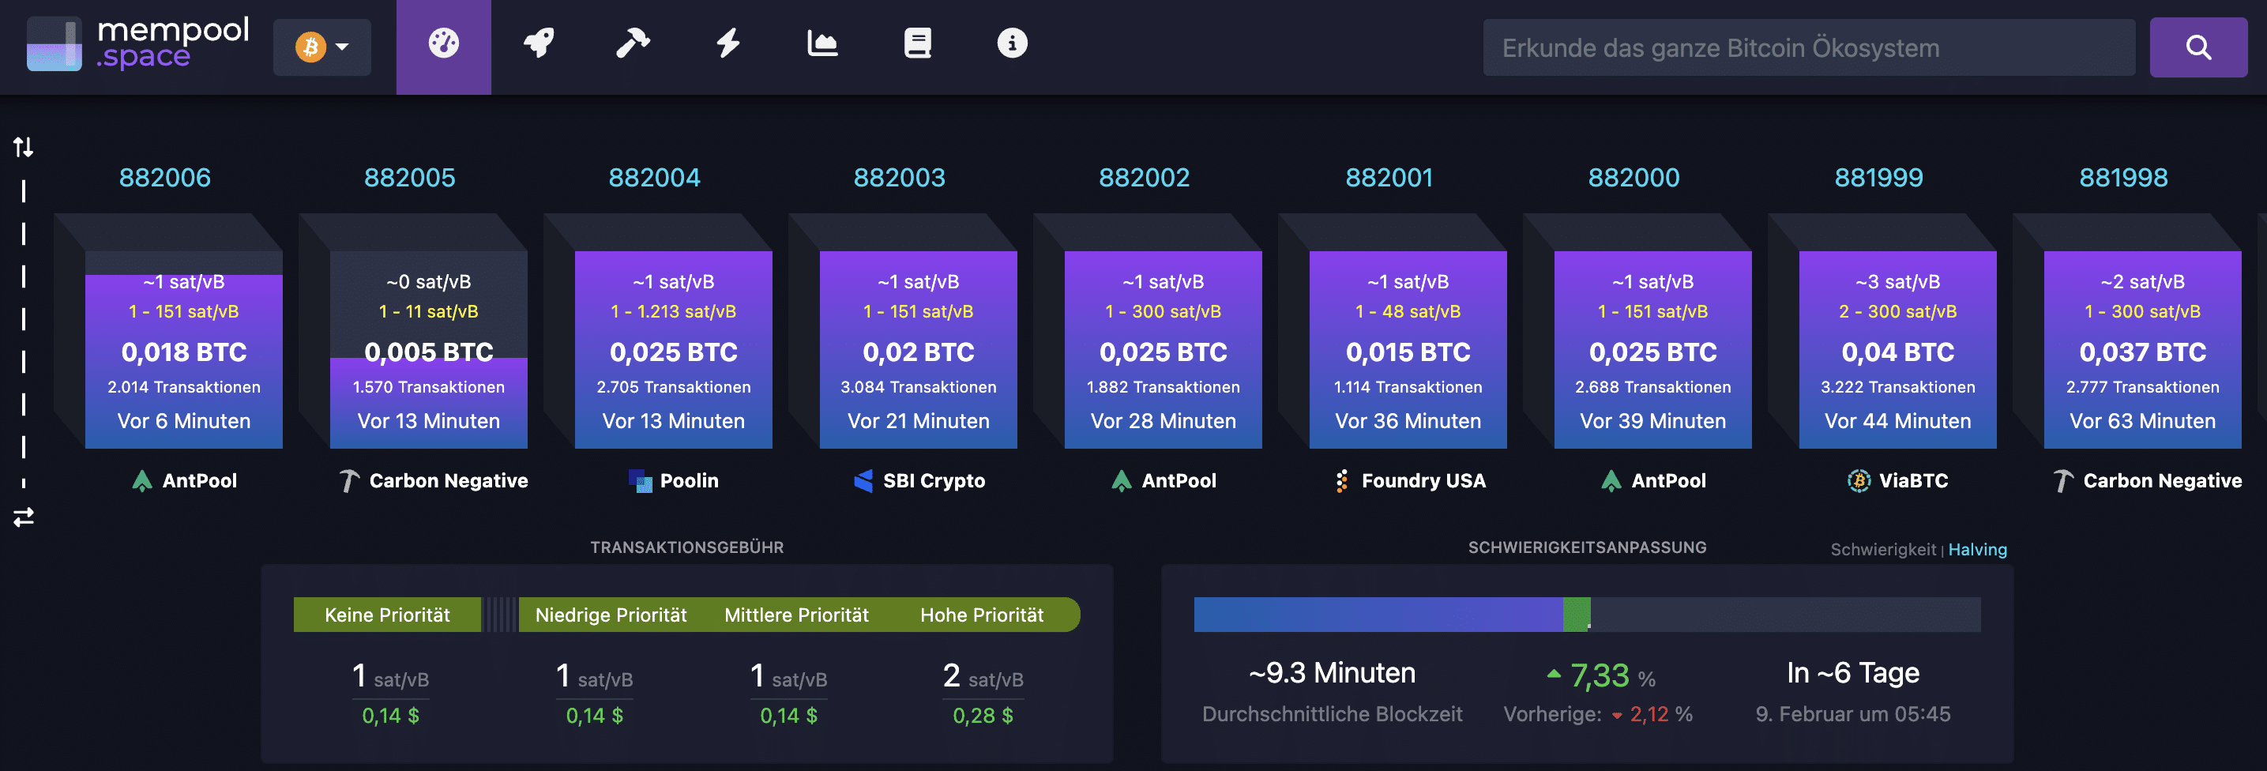The height and width of the screenshot is (771, 2267).
Task: Open block height 881999 link
Action: point(1878,178)
